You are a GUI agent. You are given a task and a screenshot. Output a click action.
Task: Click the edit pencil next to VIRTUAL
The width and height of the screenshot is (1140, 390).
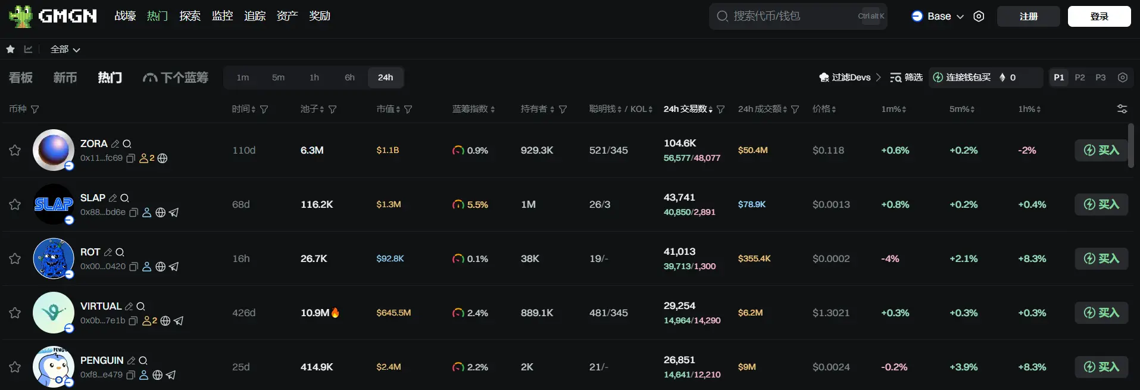(129, 307)
